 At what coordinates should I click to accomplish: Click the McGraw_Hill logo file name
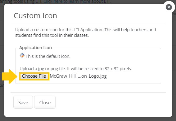point(78,76)
